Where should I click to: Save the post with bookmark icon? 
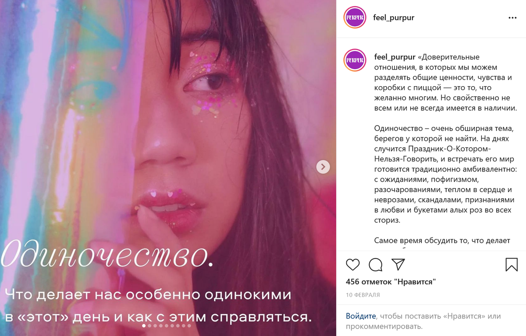click(x=512, y=264)
